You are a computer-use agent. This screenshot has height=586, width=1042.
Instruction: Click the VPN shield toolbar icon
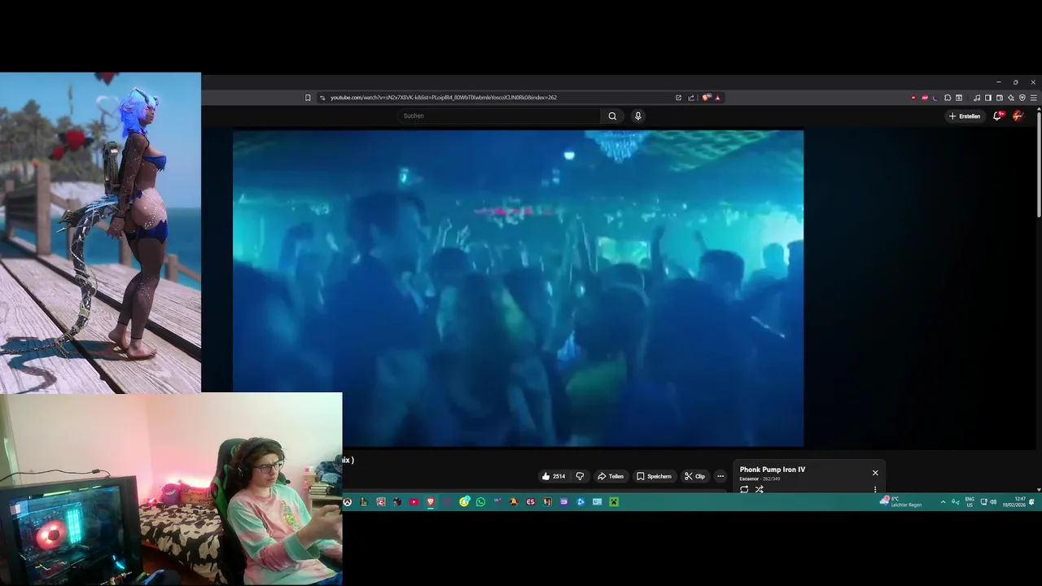pos(1022,98)
